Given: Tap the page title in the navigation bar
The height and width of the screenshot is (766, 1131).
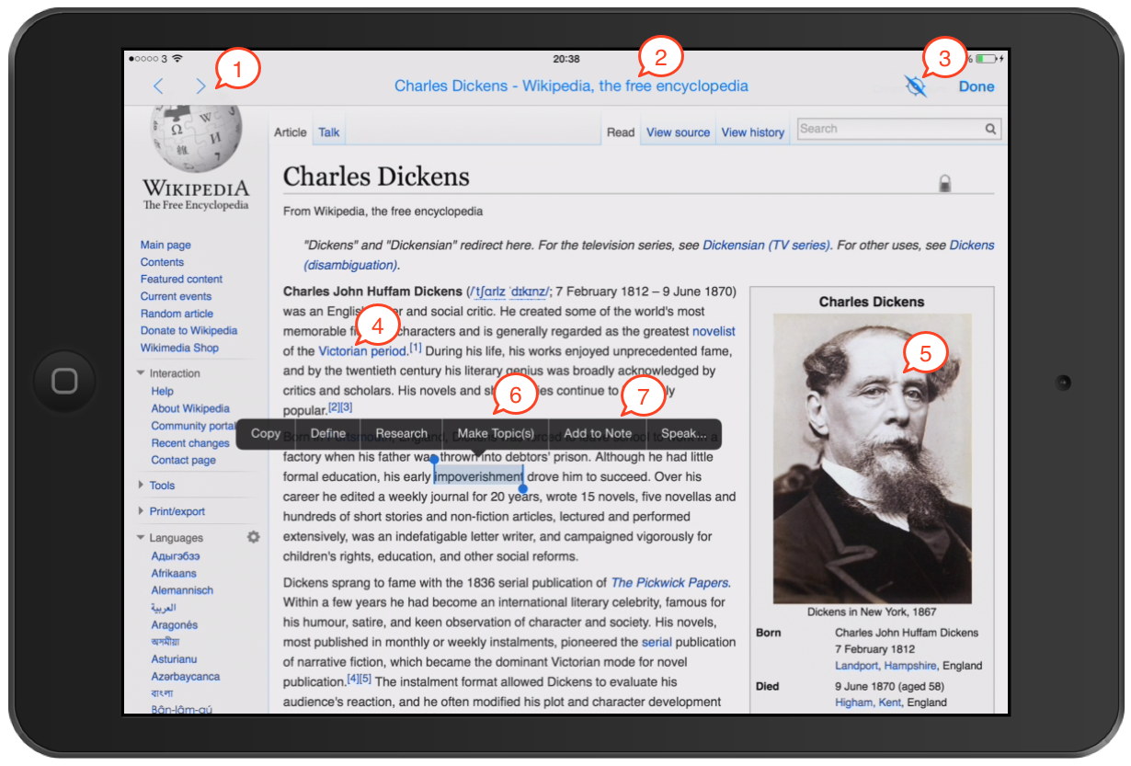Looking at the screenshot, I should point(571,86).
